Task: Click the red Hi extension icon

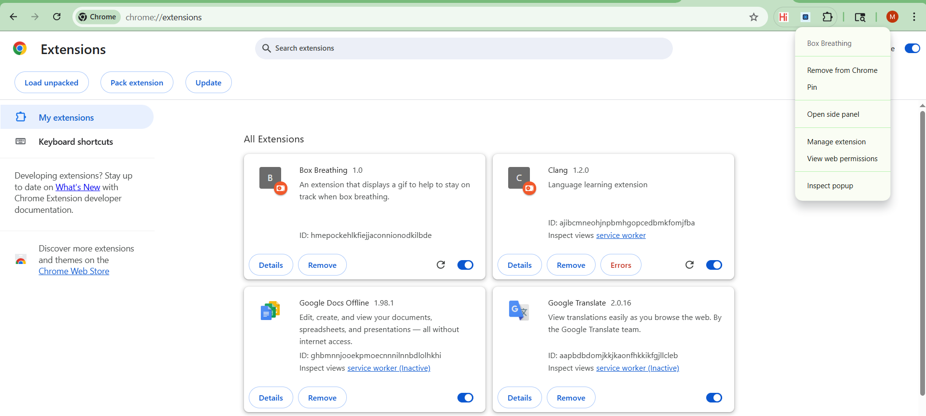Action: [784, 17]
